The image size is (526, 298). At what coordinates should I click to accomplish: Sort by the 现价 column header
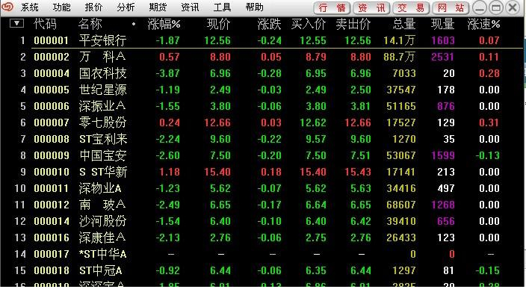[219, 24]
